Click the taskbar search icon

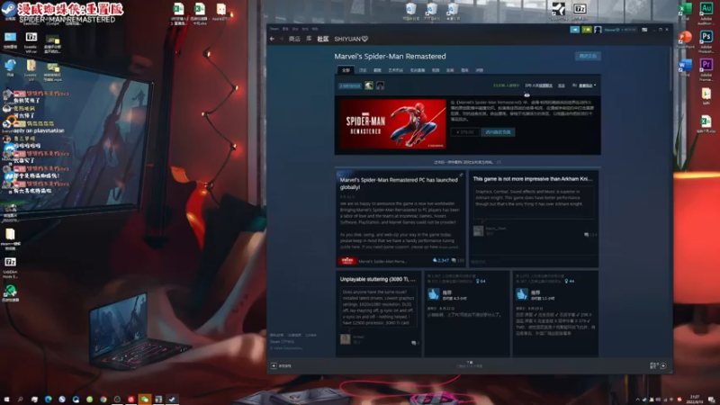[20, 400]
